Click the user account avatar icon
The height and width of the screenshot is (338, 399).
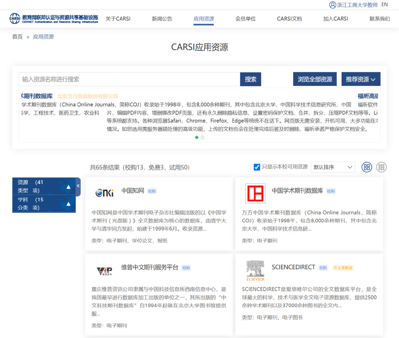coord(332,5)
